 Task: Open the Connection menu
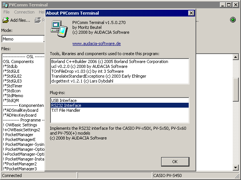[24, 12]
